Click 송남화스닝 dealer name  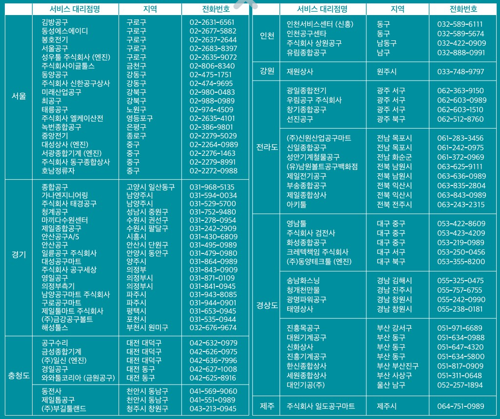pos(303,281)
